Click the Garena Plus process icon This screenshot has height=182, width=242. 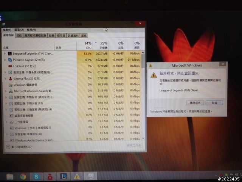11,78
